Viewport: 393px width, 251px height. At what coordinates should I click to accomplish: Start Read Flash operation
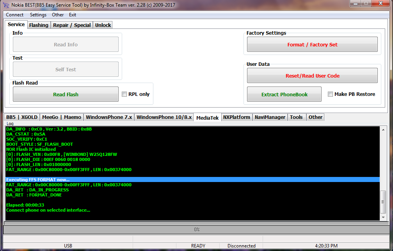66,94
